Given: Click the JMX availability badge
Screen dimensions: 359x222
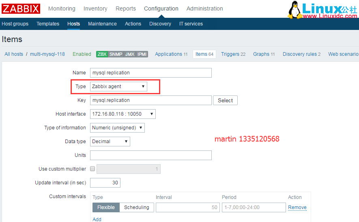Looking at the screenshot, I should point(130,54).
